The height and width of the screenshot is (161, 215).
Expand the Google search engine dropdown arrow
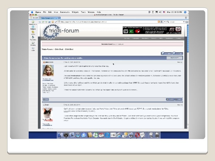pyautogui.click(x=184, y=22)
